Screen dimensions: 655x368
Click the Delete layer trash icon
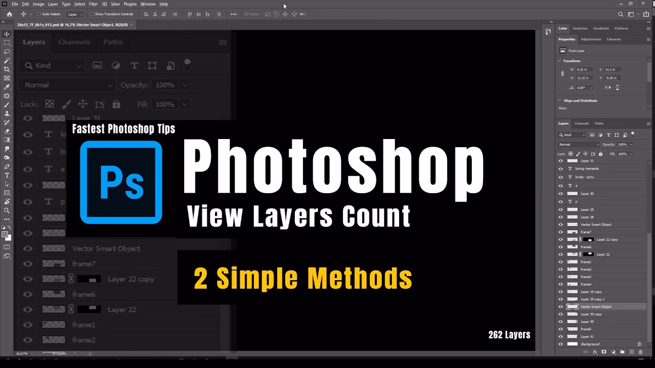641,352
